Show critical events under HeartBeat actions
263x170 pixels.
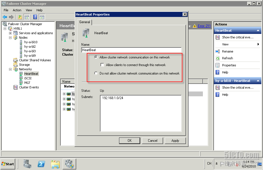(238, 37)
